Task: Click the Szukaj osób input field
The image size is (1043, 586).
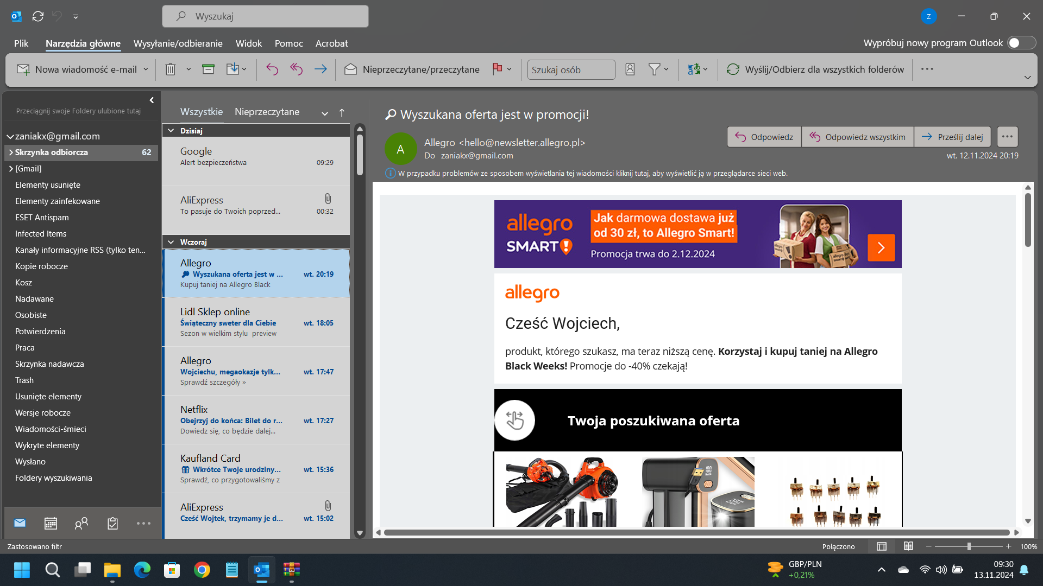Action: pos(571,69)
